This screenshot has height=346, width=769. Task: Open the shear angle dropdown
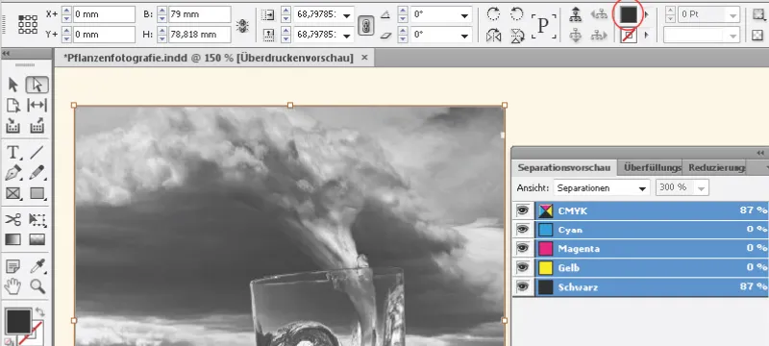[464, 36]
